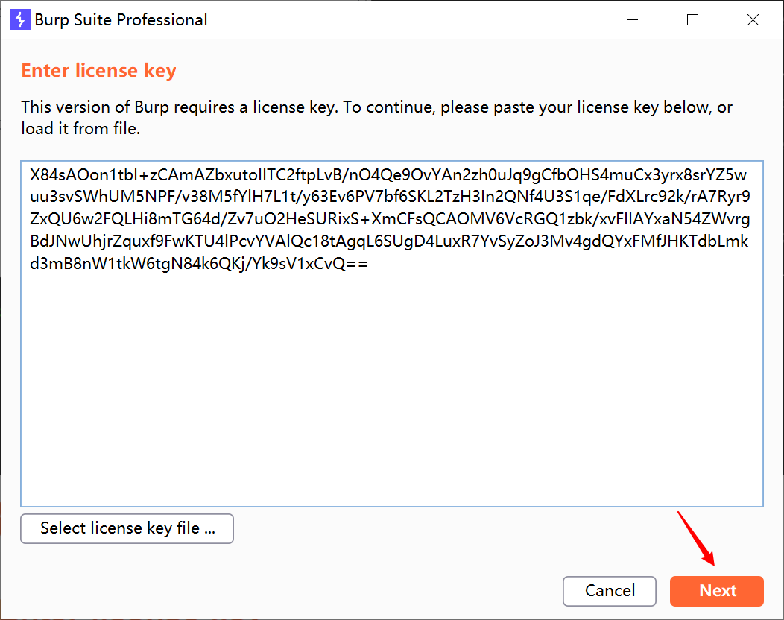Click the instruction text about pasting license key

pyautogui.click(x=376, y=107)
